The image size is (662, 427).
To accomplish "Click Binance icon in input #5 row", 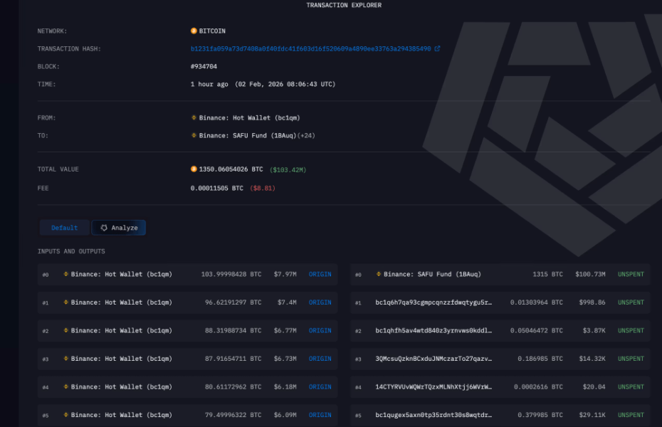I will (x=66, y=415).
